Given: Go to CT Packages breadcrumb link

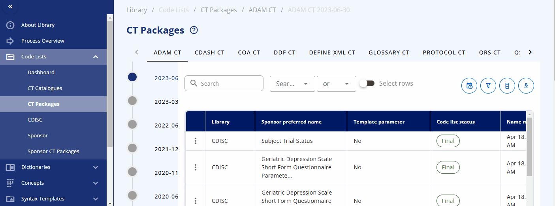Looking at the screenshot, I should [x=219, y=10].
